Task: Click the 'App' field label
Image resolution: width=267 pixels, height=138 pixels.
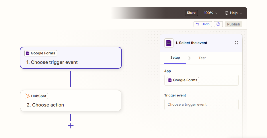Action: (x=167, y=71)
